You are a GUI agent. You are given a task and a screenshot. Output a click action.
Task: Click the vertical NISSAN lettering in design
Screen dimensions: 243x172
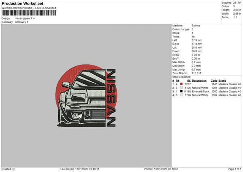click(x=111, y=97)
